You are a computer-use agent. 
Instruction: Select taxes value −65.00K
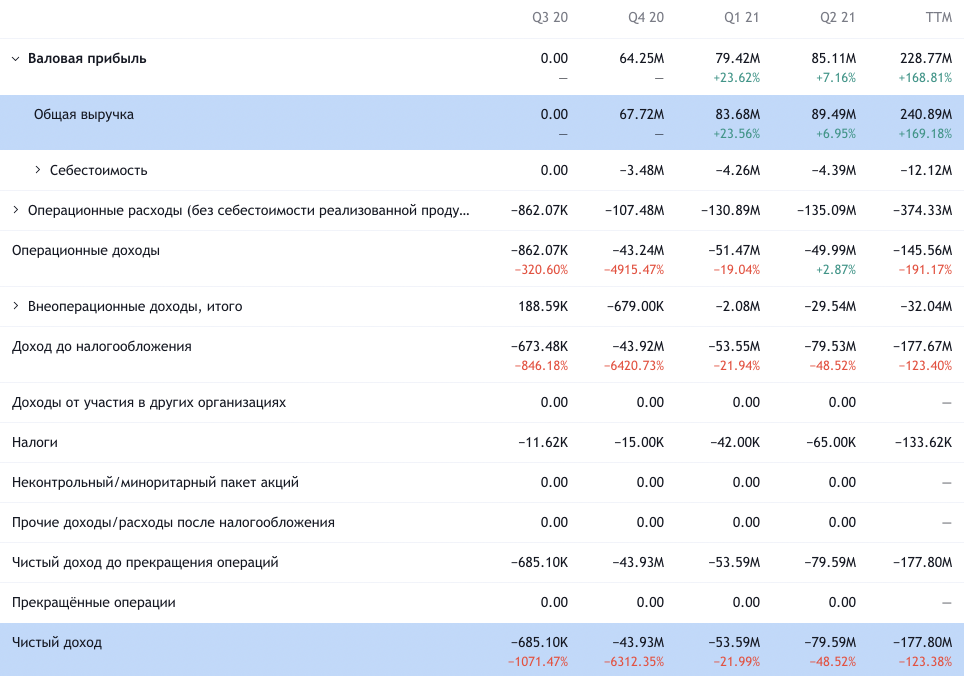click(831, 442)
